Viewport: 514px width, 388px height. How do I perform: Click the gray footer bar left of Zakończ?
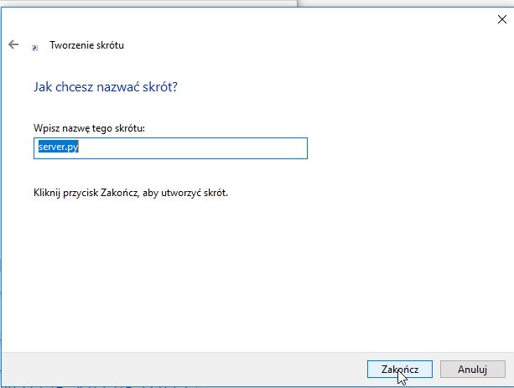click(184, 370)
